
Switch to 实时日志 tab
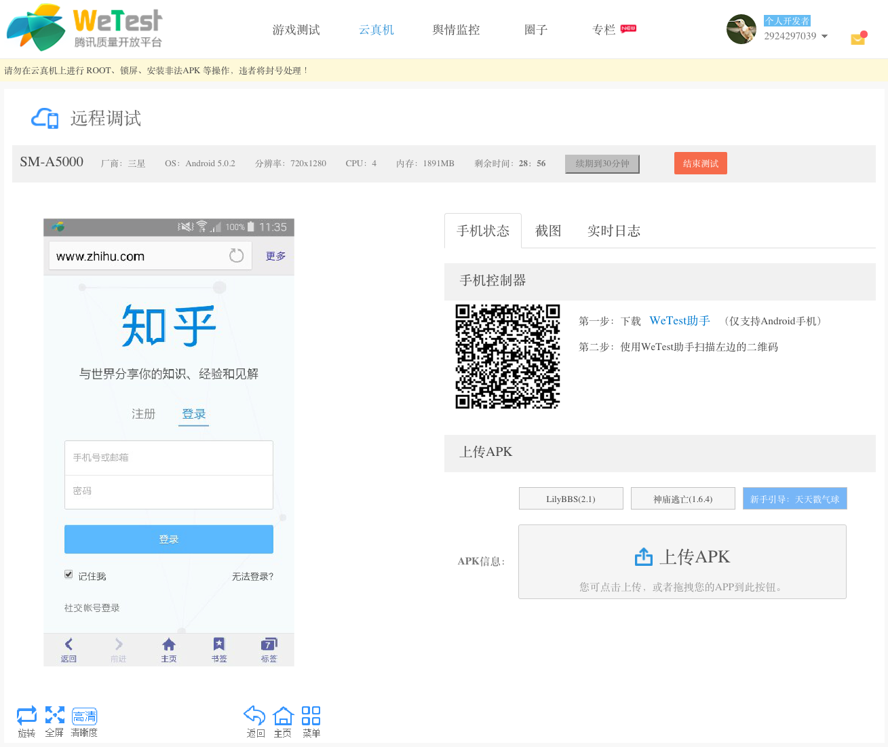614,231
